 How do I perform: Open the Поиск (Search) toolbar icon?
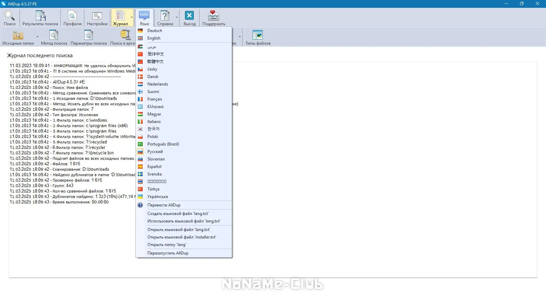coord(10,18)
